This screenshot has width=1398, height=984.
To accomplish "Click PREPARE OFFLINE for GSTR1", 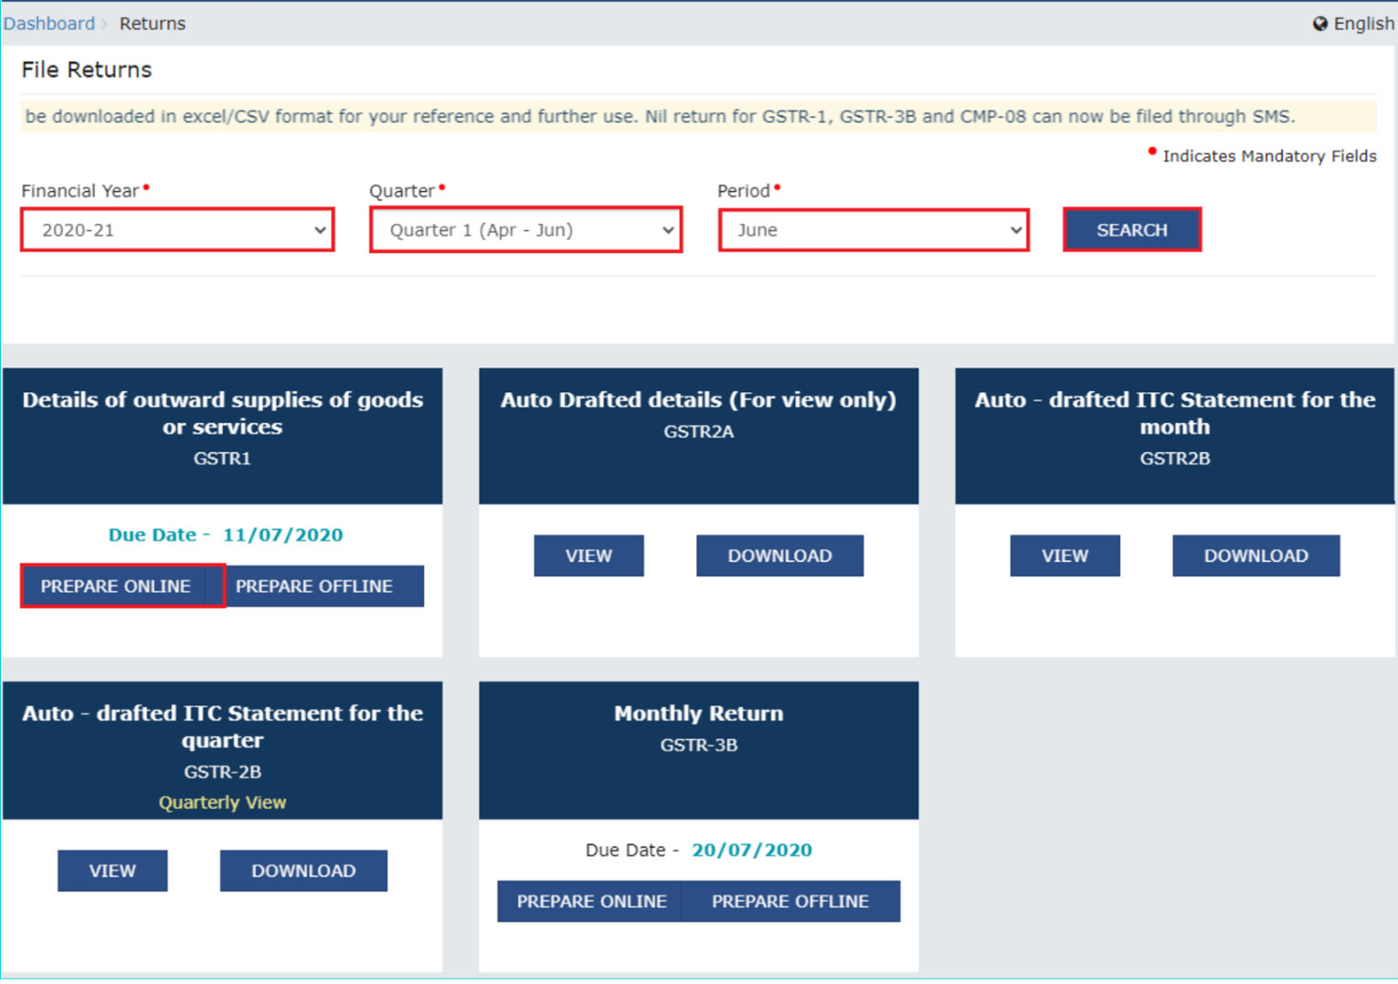I will pyautogui.click(x=314, y=586).
